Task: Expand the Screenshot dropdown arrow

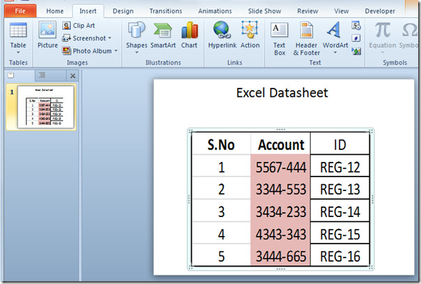Action: (x=110, y=38)
